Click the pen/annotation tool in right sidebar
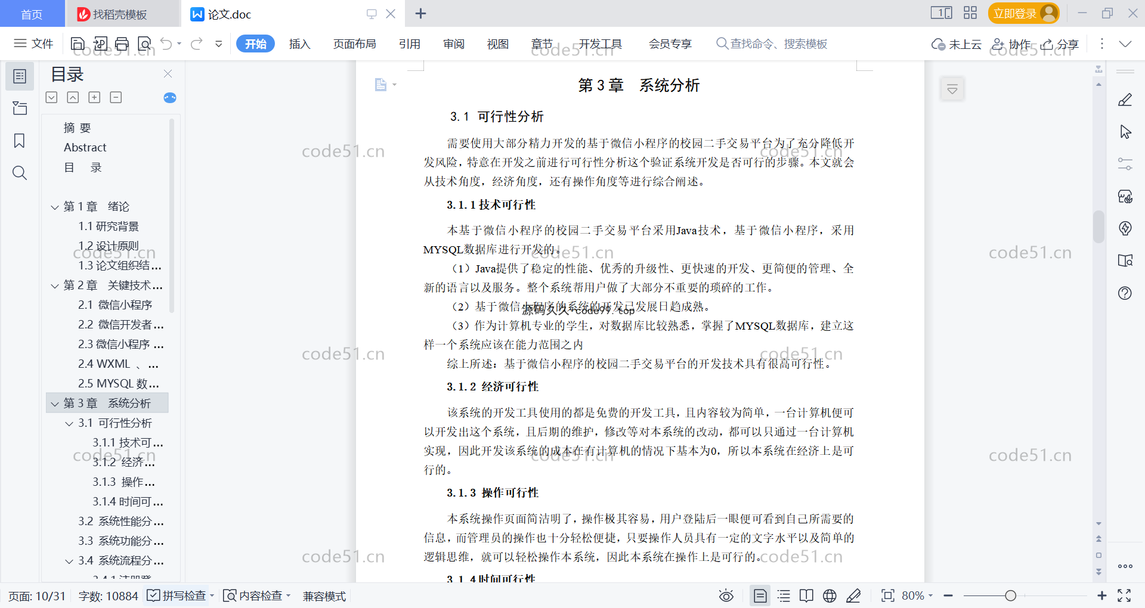The height and width of the screenshot is (608, 1145). 1125,100
